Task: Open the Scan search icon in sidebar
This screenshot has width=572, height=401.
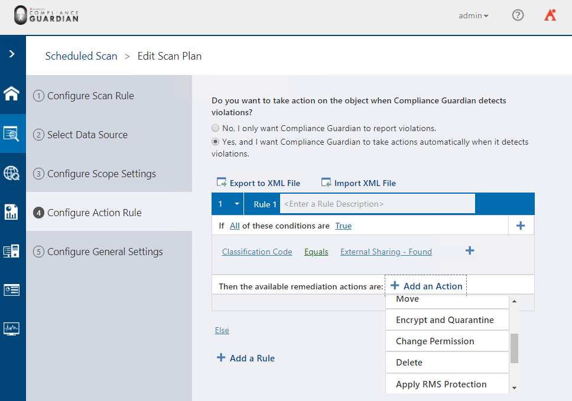Action: pos(11,134)
